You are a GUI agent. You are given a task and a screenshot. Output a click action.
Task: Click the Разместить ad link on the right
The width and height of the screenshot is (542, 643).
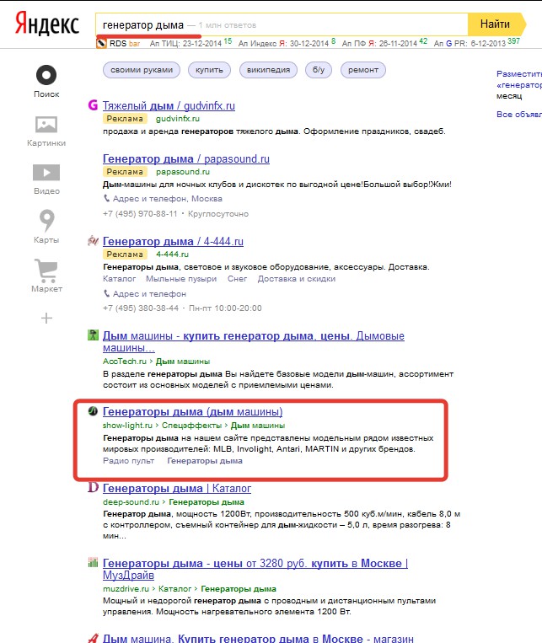519,74
